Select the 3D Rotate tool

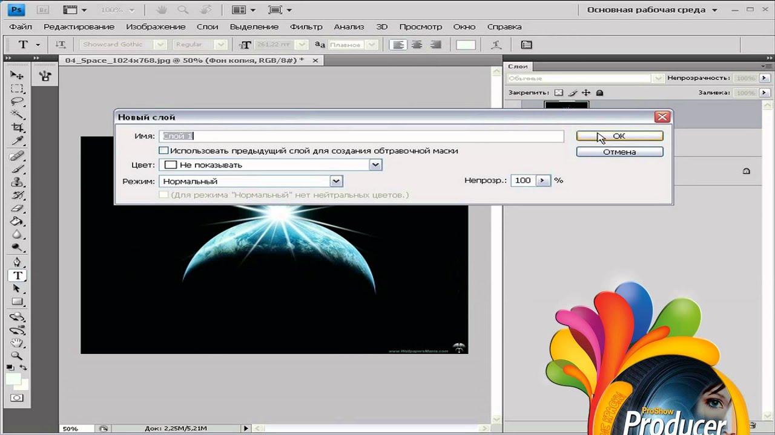(17, 317)
